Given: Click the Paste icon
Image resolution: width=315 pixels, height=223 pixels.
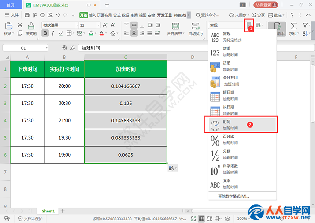Looking at the screenshot, I should pyautogui.click(x=8, y=26).
